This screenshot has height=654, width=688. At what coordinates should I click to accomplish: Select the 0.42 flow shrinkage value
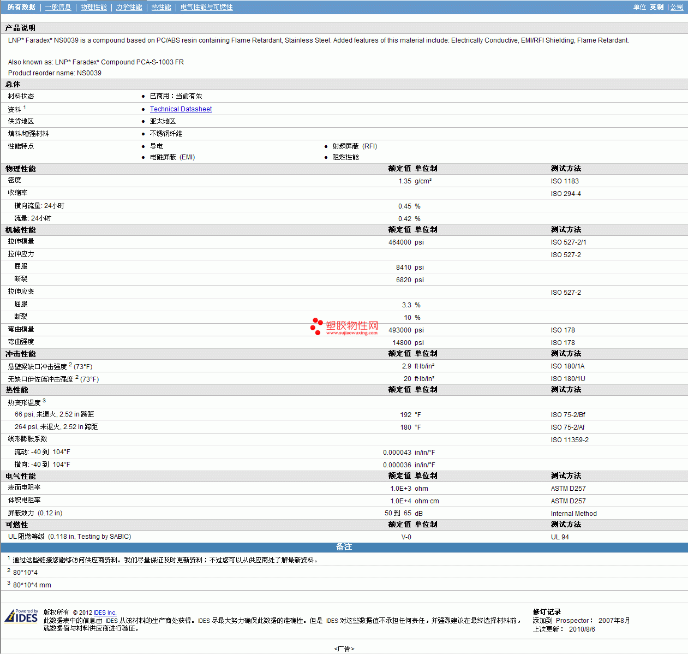(x=405, y=219)
